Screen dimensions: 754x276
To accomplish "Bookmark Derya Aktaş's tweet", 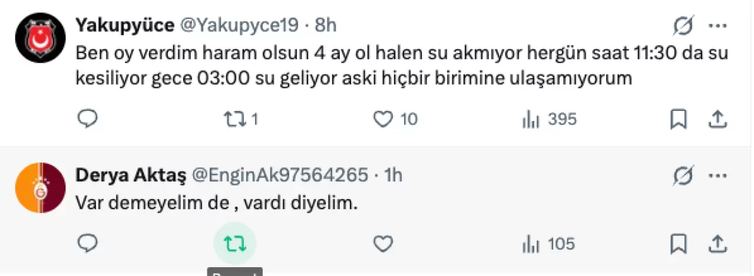I will (679, 243).
